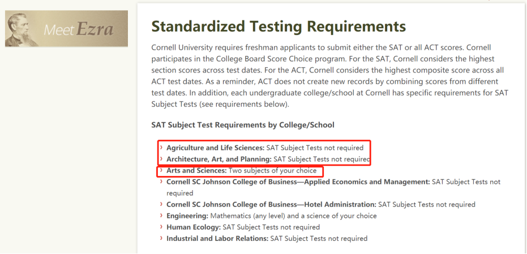The height and width of the screenshot is (254, 527).
Task: Click the SAT Subject Test Requirements by College/School subheading
Action: click(x=243, y=126)
